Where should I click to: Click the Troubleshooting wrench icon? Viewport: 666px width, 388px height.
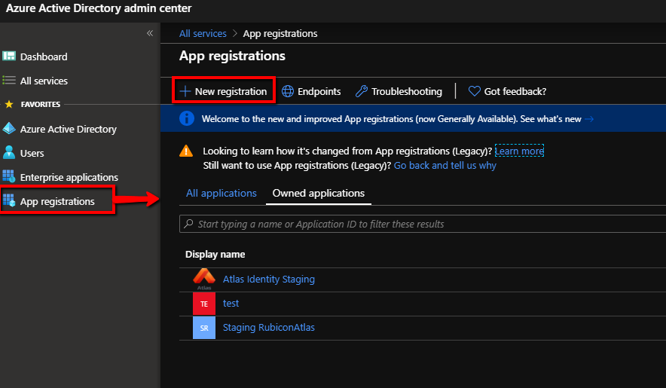tap(361, 91)
